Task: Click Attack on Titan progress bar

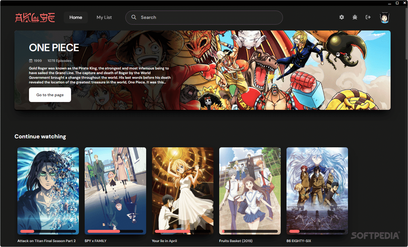Action: (48, 231)
